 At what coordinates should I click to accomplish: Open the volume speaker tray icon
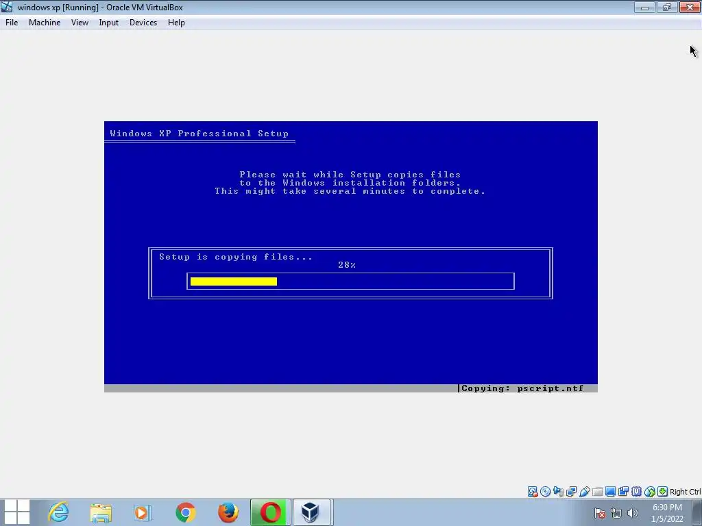633,513
